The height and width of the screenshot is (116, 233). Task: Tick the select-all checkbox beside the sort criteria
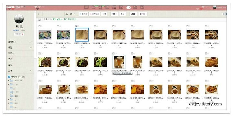click(39, 19)
